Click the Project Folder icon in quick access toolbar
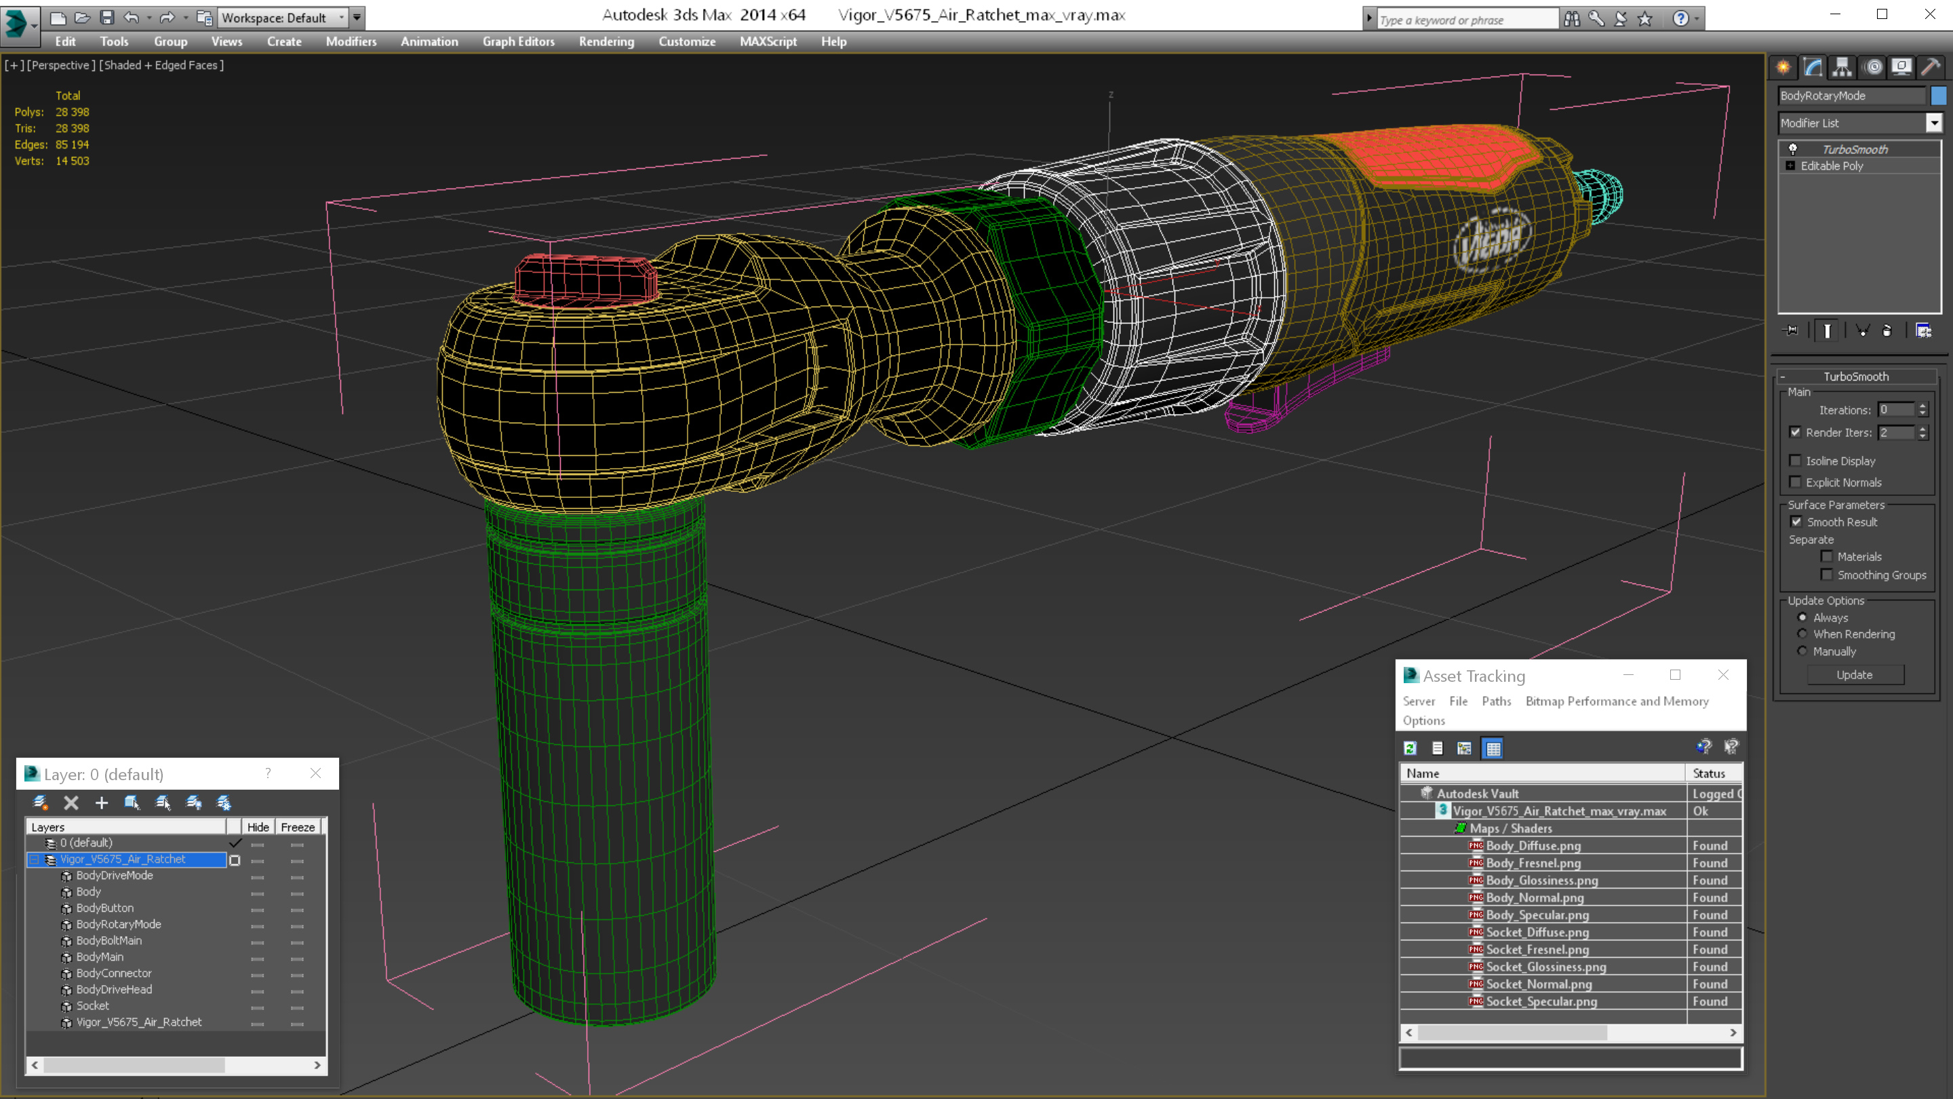This screenshot has width=1953, height=1099. click(205, 18)
